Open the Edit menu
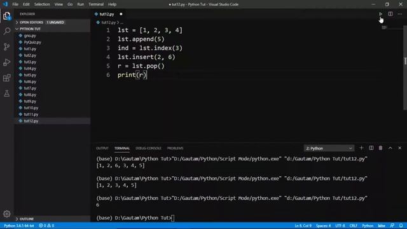The height and width of the screenshot is (229, 407). [x=26, y=4]
